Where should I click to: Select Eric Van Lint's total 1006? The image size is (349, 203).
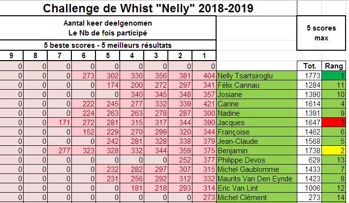pos(310,189)
